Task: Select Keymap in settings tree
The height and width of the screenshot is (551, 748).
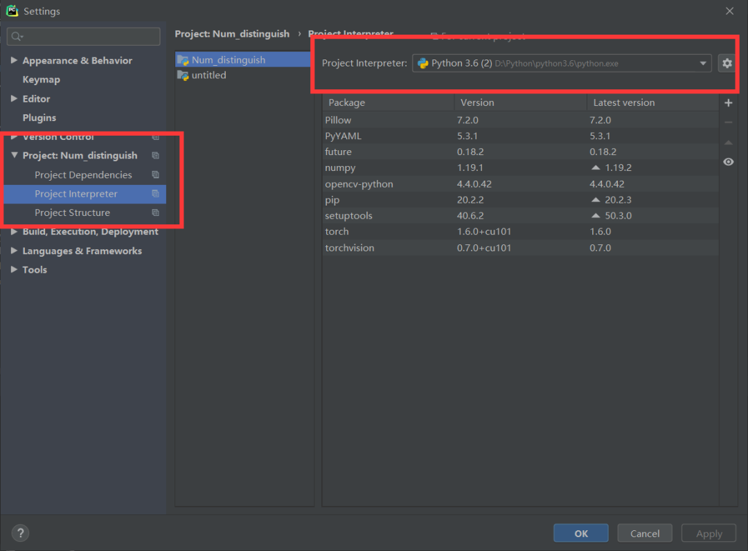Action: pos(42,80)
